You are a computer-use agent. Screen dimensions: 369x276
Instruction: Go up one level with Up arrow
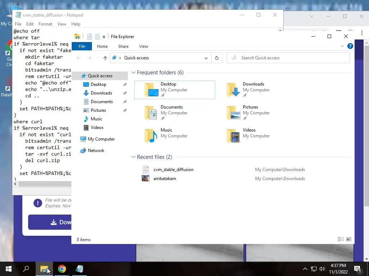pyautogui.click(x=105, y=58)
